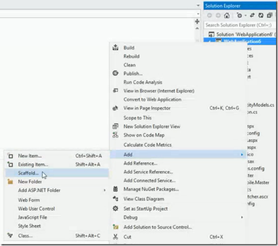Click the New Item icon in submenu
The height and width of the screenshot is (246, 278).
(x=10, y=156)
